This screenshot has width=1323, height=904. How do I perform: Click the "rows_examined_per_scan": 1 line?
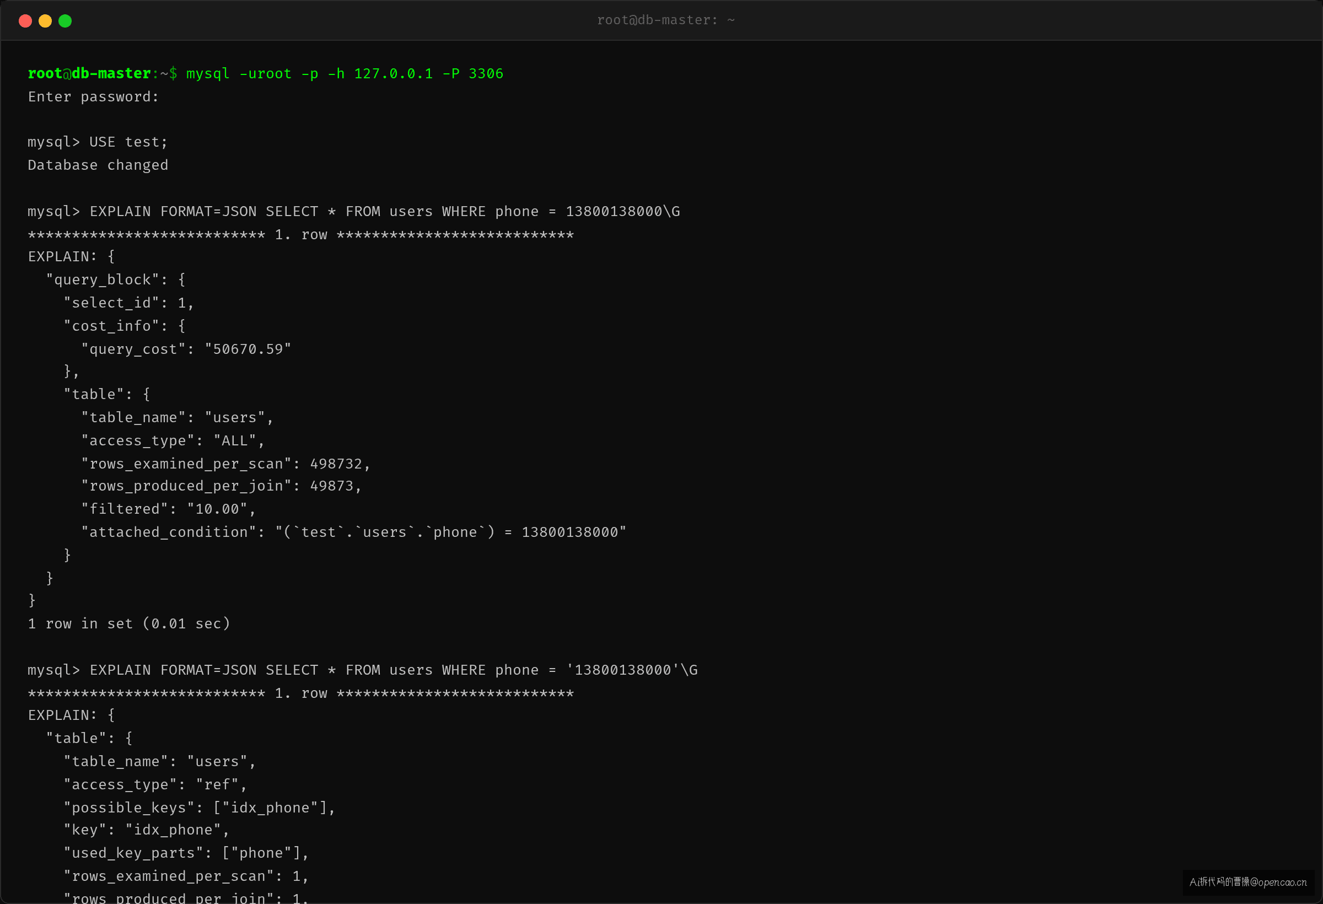(x=186, y=876)
